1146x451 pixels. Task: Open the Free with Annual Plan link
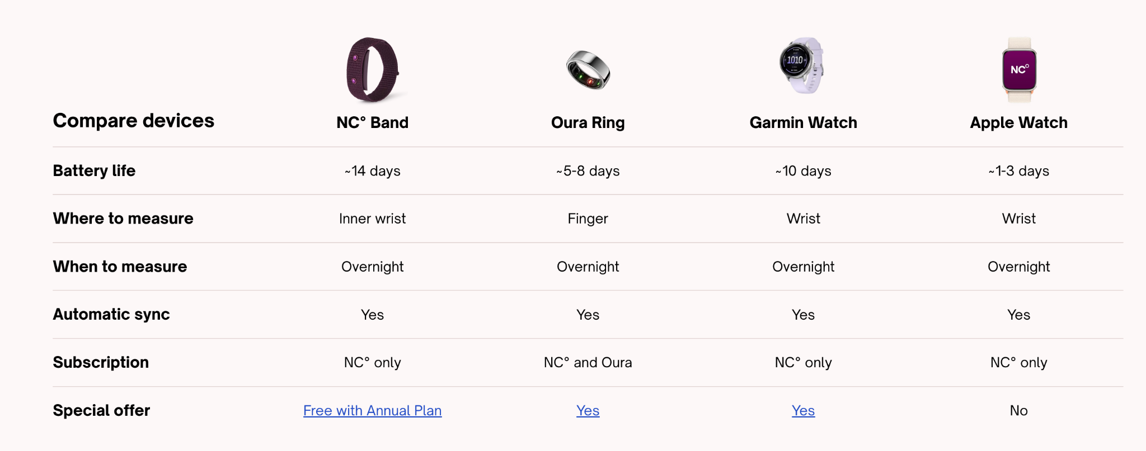click(372, 411)
